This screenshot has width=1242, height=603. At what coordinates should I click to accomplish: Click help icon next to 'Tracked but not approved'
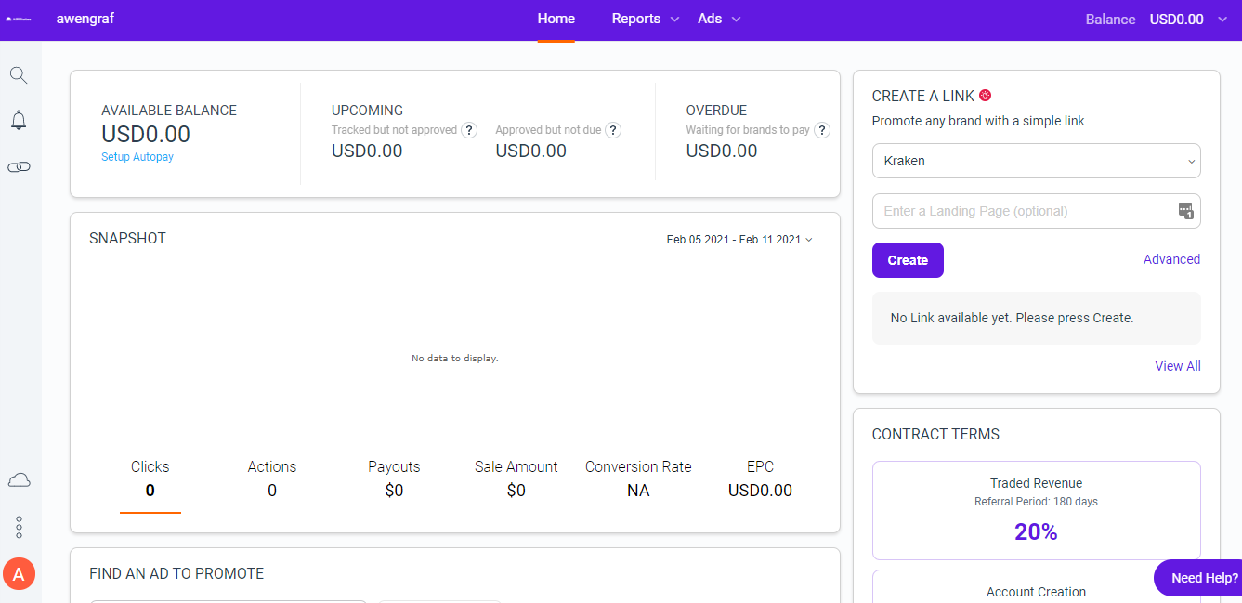pos(469,130)
